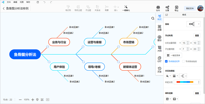The height and width of the screenshot is (104, 205).
Task: Select the 市场营销 node
Action: click(x=129, y=42)
